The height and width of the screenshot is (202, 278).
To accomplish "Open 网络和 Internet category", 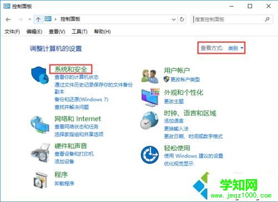I will click(x=78, y=119).
